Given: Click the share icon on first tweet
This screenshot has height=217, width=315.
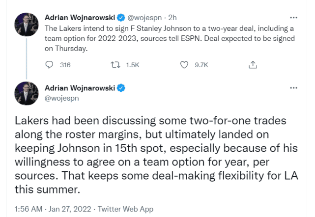Looking at the screenshot, I should pyautogui.click(x=253, y=65).
